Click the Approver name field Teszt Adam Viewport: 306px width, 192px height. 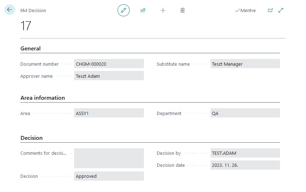pyautogui.click(x=109, y=76)
